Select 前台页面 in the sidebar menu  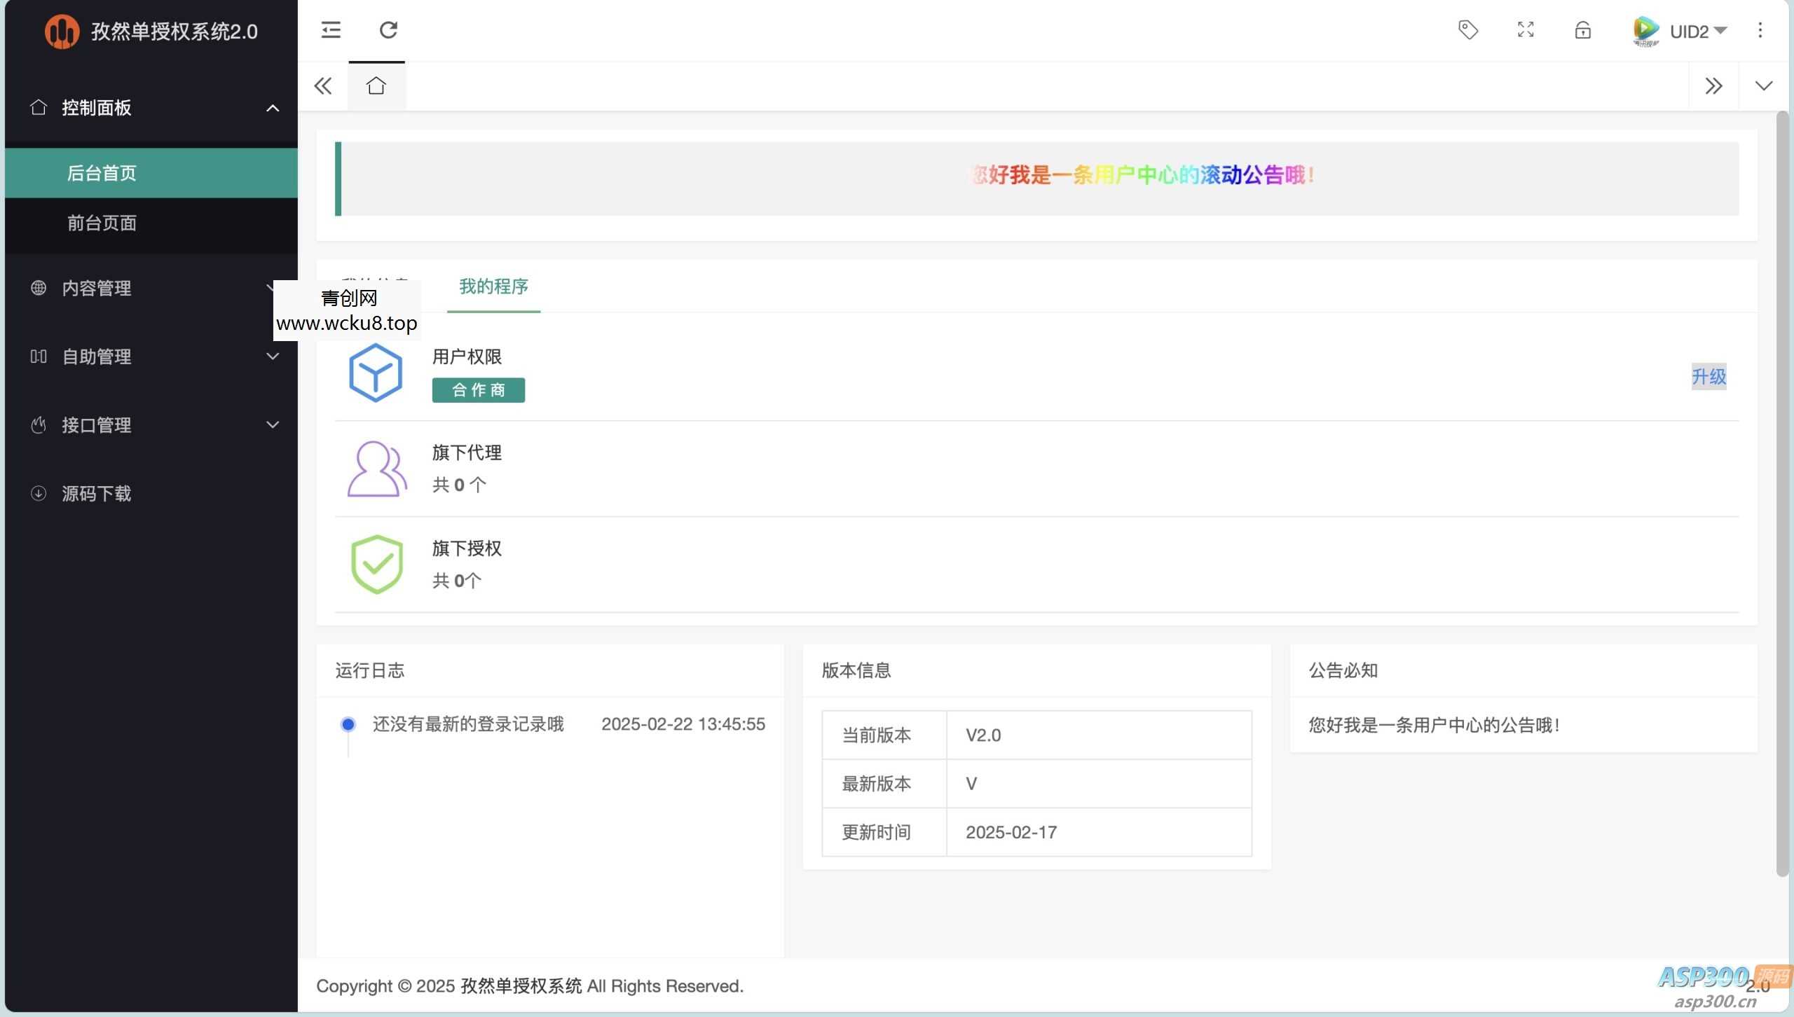(x=102, y=223)
